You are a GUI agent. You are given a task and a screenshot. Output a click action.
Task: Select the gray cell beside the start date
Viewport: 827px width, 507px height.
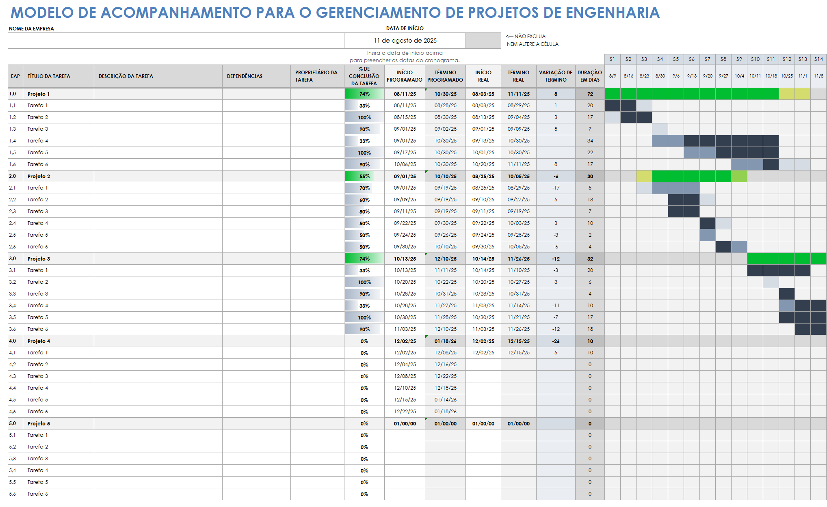tap(483, 41)
